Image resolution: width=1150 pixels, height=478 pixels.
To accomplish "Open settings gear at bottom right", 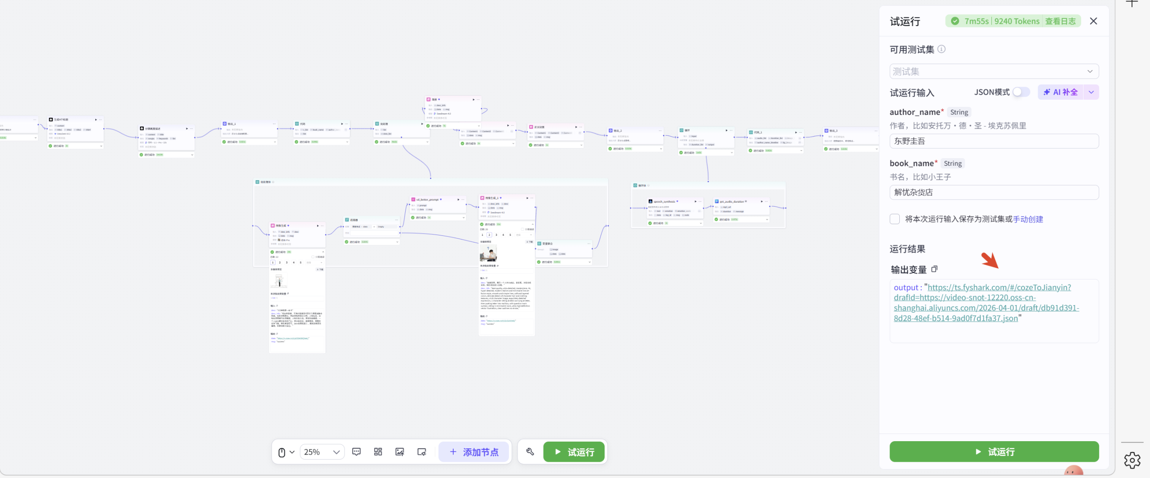I will tap(1132, 460).
